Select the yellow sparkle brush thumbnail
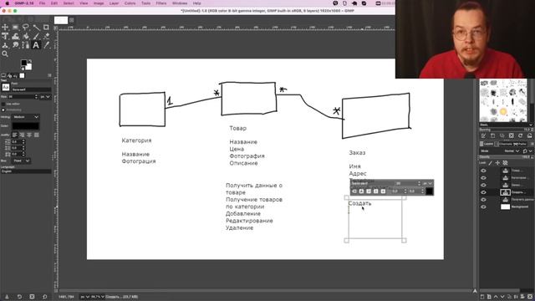The width and height of the screenshot is (535, 301). pyautogui.click(x=503, y=111)
